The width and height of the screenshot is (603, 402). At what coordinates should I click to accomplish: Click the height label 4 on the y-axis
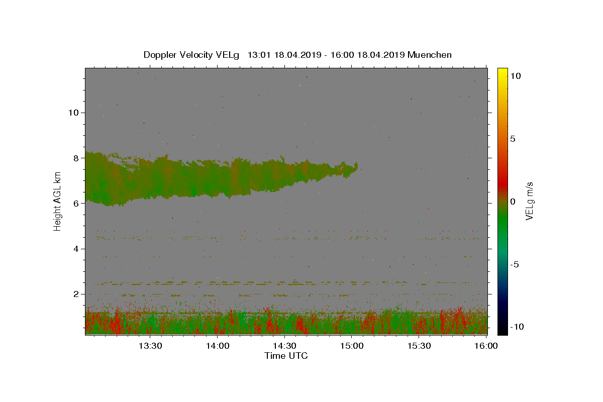[x=76, y=249]
